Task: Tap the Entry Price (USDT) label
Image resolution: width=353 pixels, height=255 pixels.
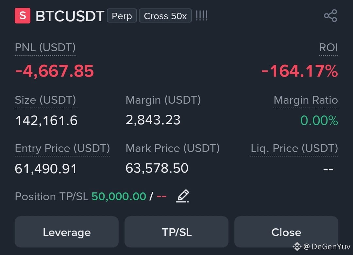Action: tap(62, 148)
